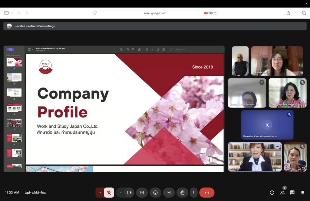
Task: Open the emoji reactions button
Action: [x=155, y=193]
